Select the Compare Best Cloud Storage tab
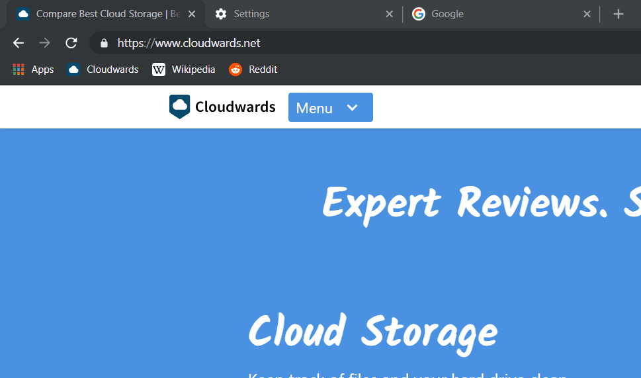The image size is (641, 378). click(x=99, y=14)
